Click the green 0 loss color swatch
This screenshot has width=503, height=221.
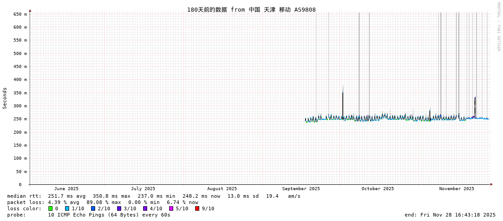pyautogui.click(x=50, y=208)
